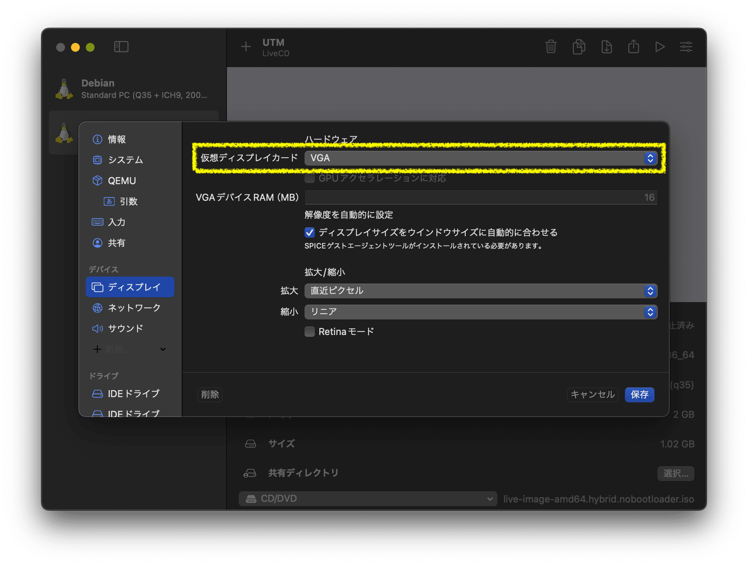748x565 pixels.
Task: Click the speaker icon next to サウンド
Action: (x=98, y=328)
